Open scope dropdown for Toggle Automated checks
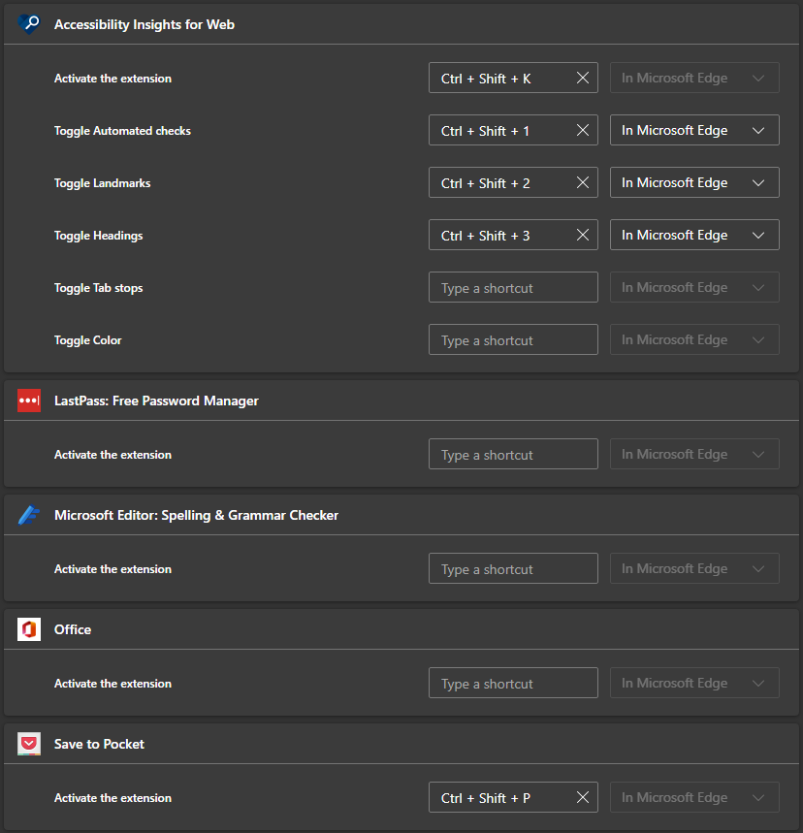This screenshot has width=803, height=833. 694,130
